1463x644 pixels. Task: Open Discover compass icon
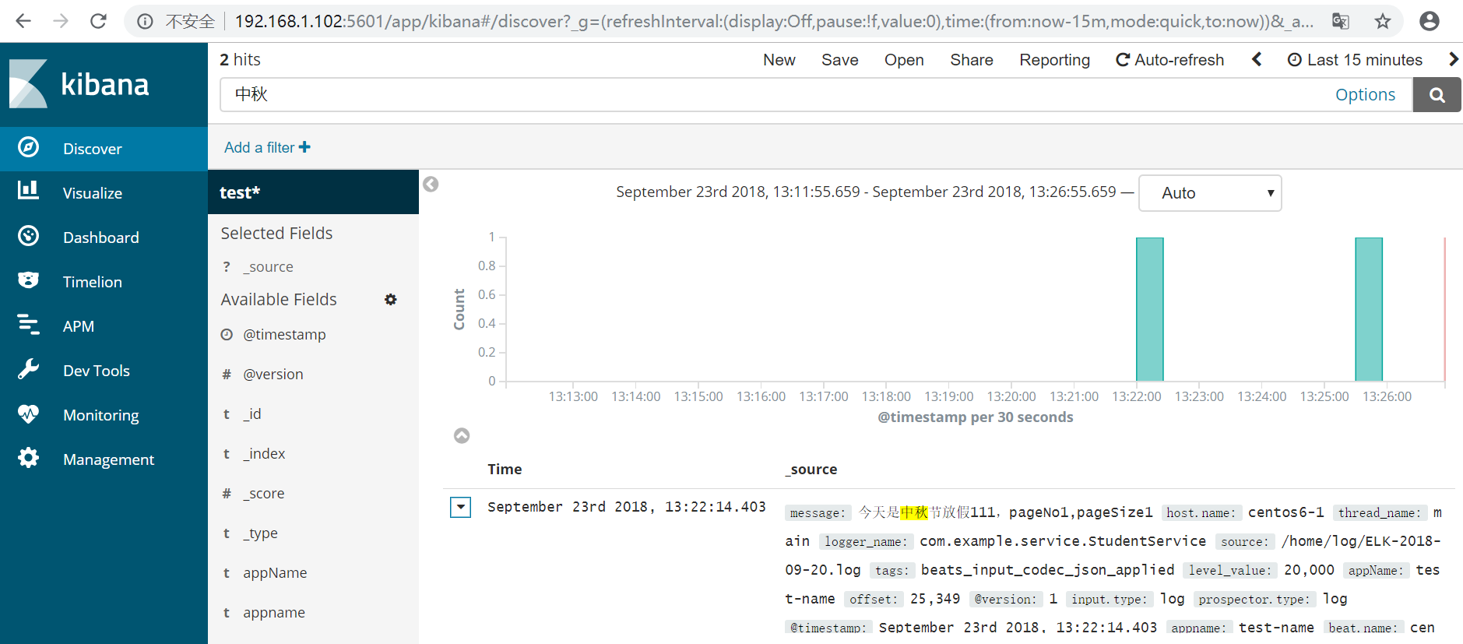(x=29, y=147)
